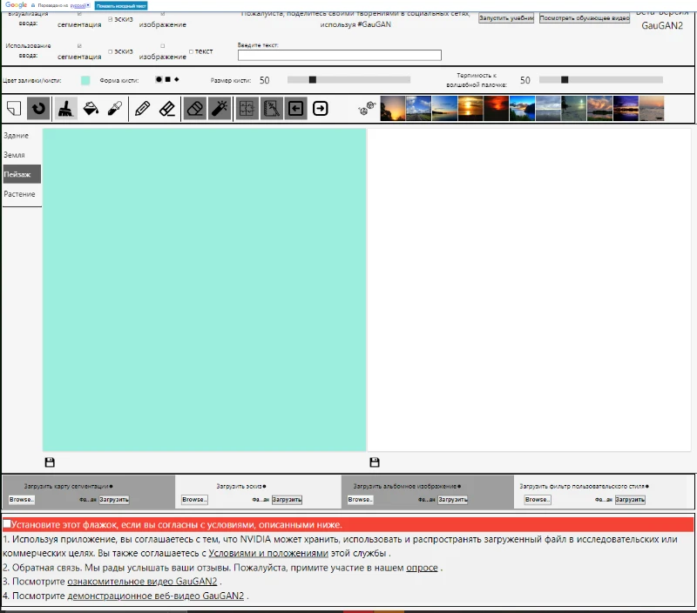
Task: Select the paint bucket fill tool
Action: tap(91, 108)
